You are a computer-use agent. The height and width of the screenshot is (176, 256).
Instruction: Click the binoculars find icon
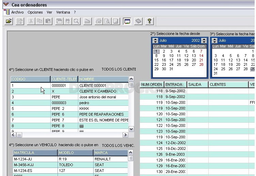pyautogui.click(x=68, y=21)
